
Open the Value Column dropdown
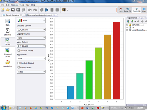(31, 46)
